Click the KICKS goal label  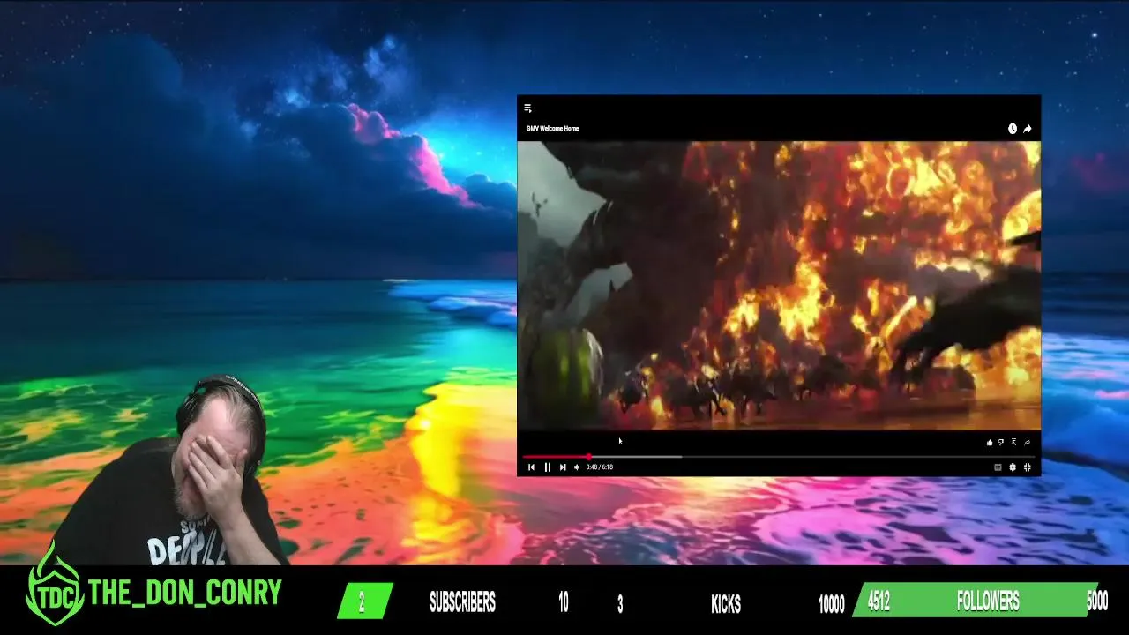point(726,603)
